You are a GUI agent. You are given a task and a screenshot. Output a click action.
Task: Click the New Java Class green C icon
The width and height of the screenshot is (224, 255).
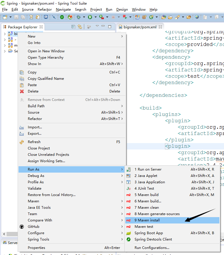point(151,17)
